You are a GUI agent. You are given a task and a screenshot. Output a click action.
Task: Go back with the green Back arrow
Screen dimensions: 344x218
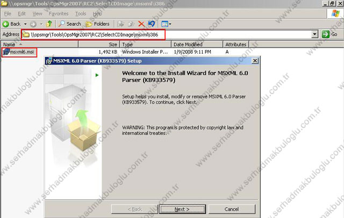11,24
